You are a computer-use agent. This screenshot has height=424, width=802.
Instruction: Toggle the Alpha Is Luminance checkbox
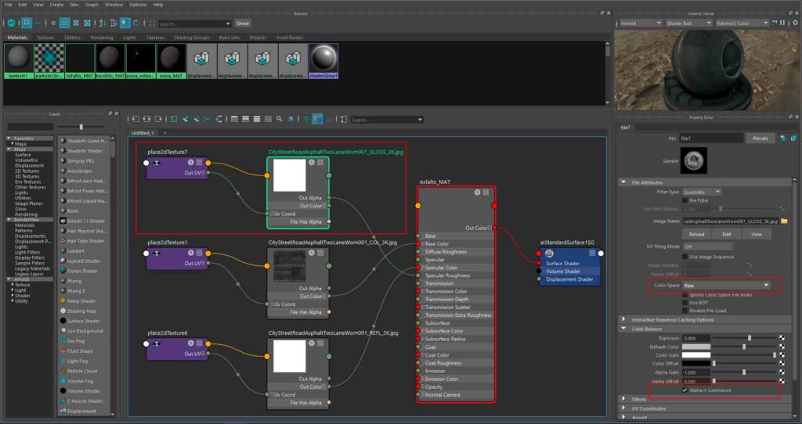[x=685, y=390]
